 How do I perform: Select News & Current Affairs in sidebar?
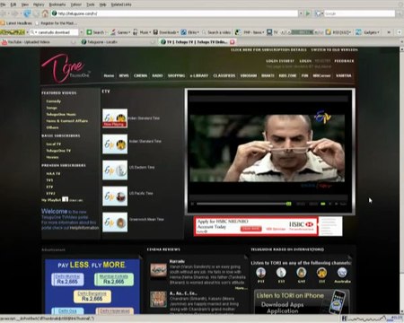67,121
